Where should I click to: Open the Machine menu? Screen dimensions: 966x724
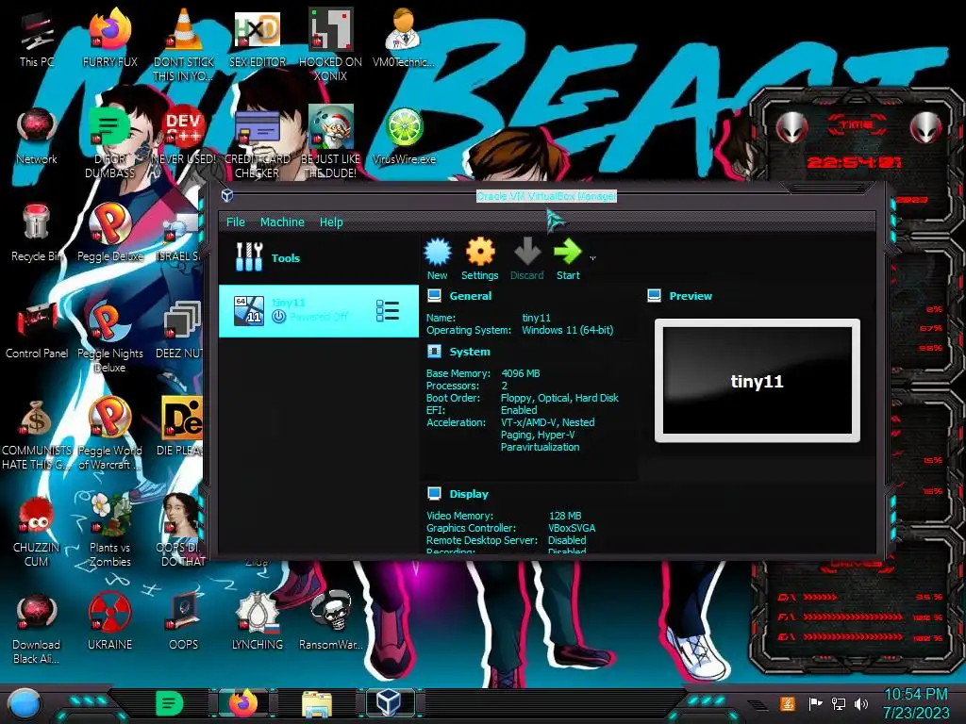pos(282,222)
